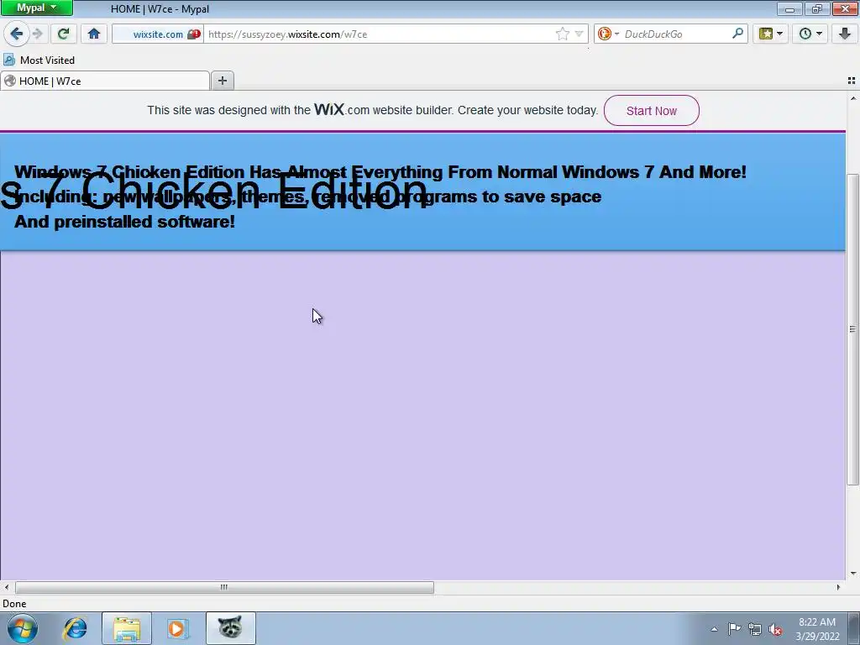The image size is (860, 645).
Task: Click the vertical scrollbar thumb
Action: tap(853, 329)
